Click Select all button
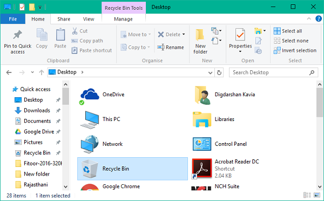324x201 pixels. point(288,31)
